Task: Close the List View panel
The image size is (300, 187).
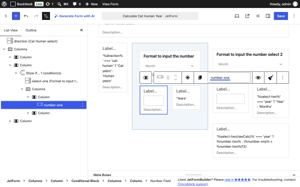Action: tap(81, 30)
